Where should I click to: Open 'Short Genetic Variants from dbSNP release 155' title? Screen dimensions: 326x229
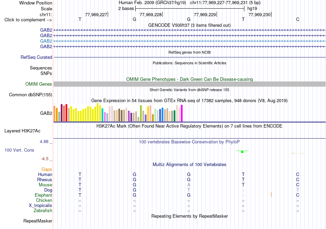[189, 90]
